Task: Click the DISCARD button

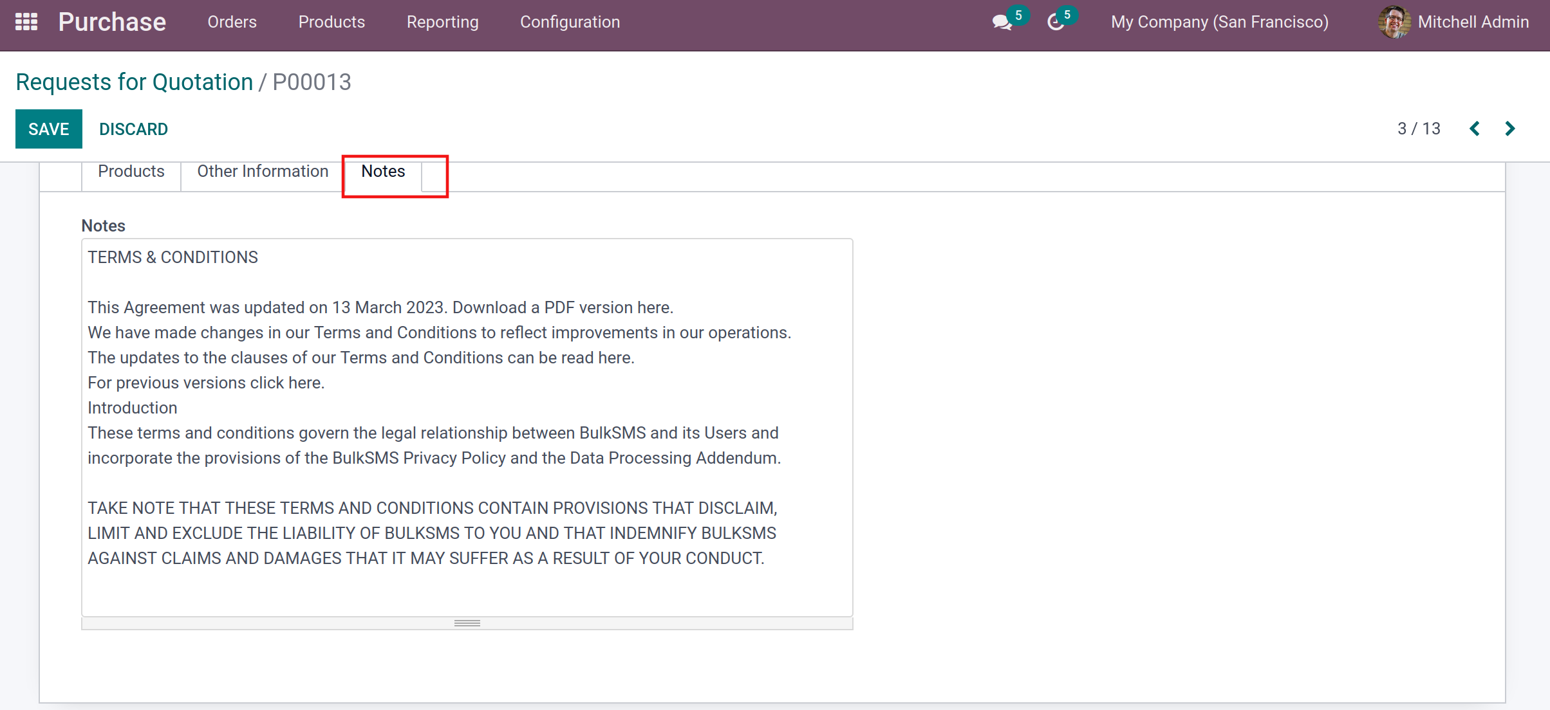Action: click(133, 129)
